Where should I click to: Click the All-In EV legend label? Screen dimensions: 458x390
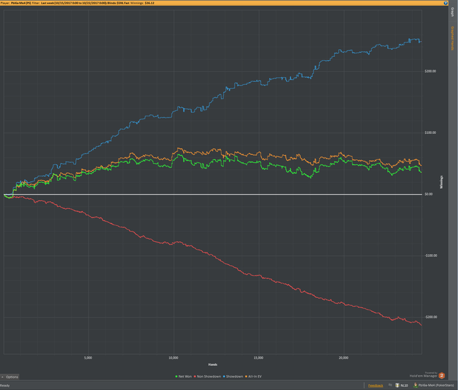point(255,376)
